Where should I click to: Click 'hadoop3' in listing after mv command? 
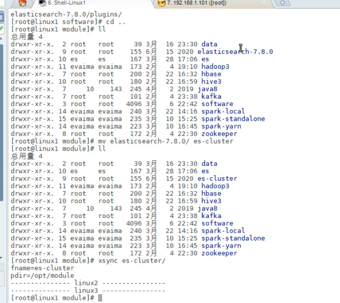pos(215,186)
